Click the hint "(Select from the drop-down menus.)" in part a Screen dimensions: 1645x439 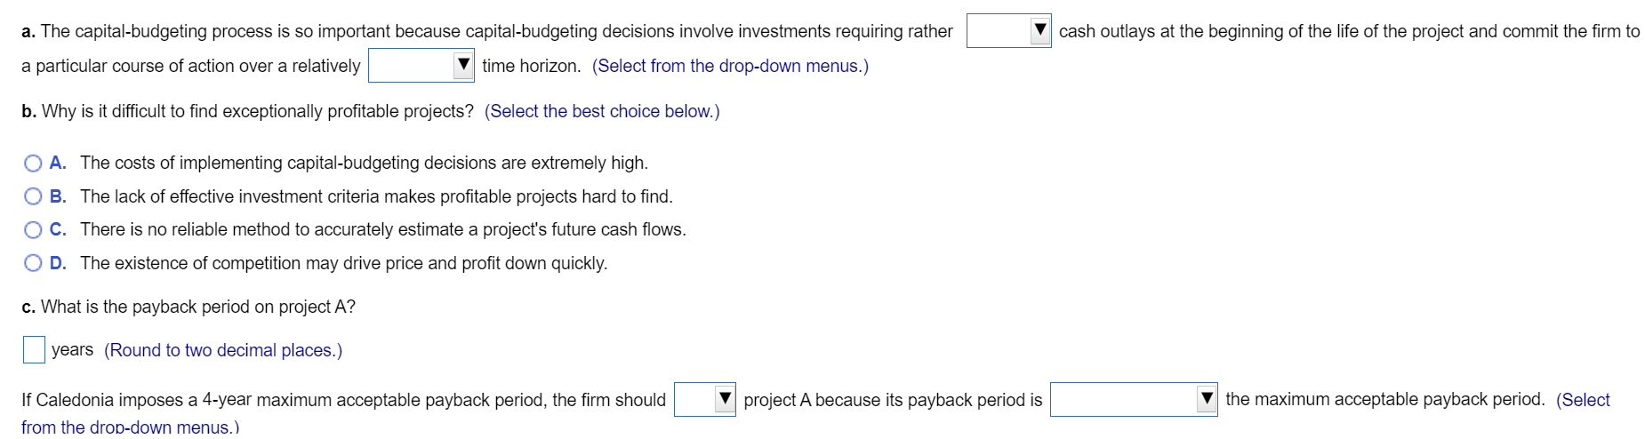click(730, 66)
